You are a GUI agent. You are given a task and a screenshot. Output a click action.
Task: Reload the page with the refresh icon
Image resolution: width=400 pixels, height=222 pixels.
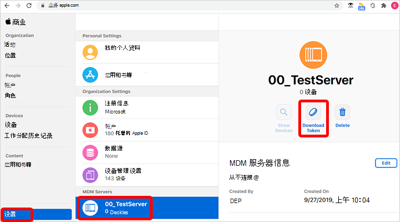[x=29, y=6]
